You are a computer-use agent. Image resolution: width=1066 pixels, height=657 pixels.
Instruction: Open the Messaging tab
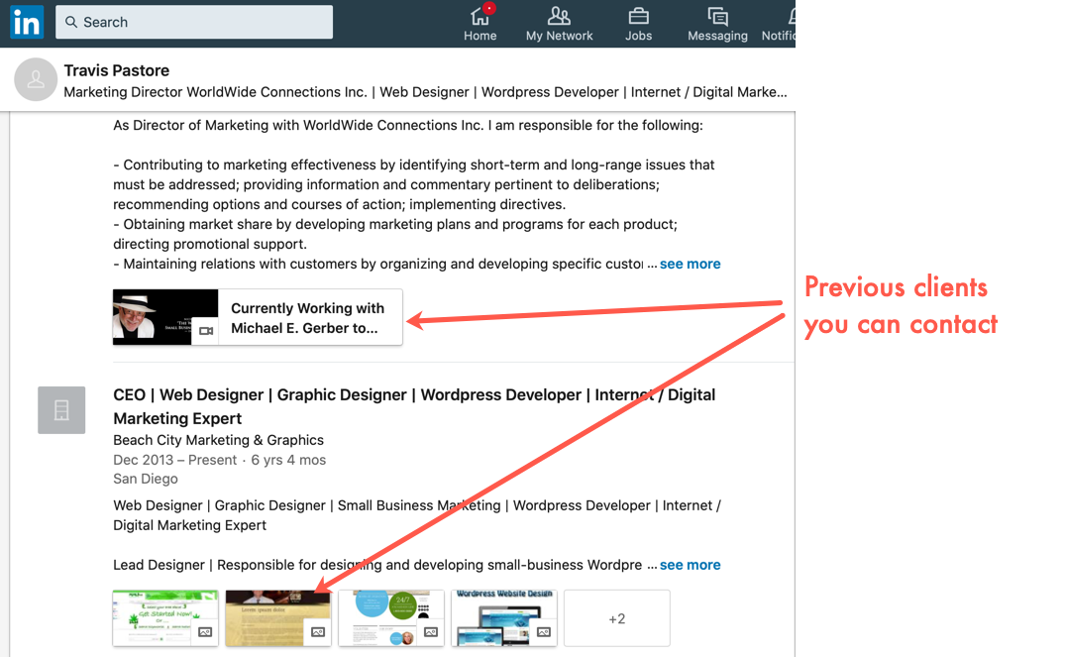[x=717, y=24]
